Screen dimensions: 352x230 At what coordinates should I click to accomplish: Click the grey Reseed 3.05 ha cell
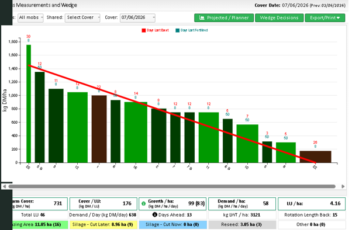(242, 225)
